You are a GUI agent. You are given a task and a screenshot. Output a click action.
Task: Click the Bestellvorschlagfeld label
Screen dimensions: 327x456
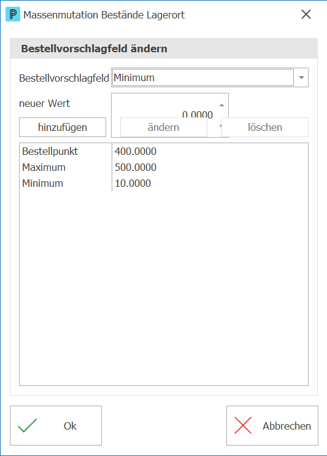64,78
